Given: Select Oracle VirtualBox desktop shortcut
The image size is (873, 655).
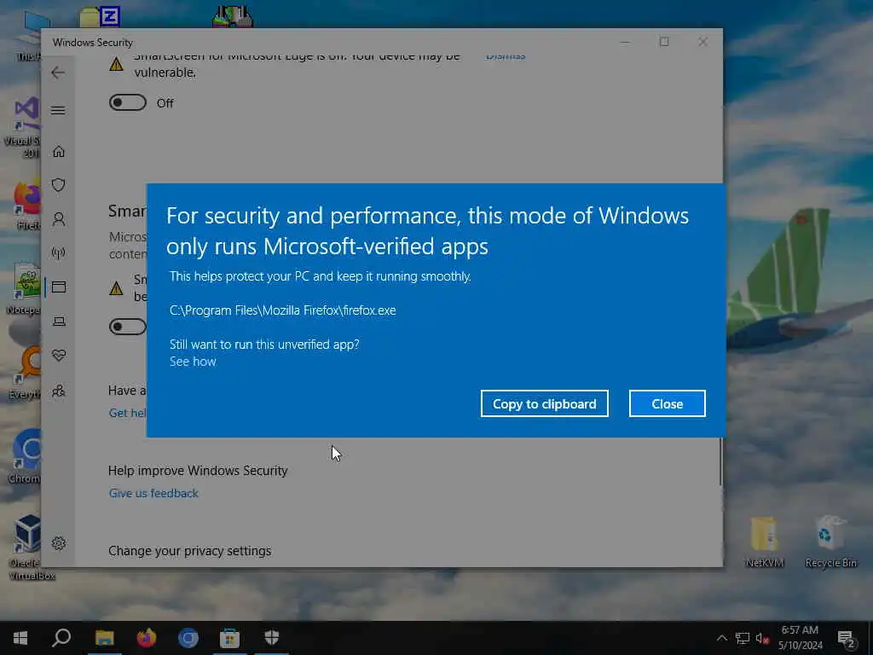Looking at the screenshot, I should 26,548.
